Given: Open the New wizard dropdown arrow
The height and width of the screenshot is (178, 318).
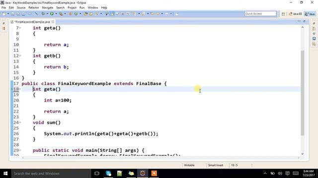Looking at the screenshot, I should pos(8,14).
